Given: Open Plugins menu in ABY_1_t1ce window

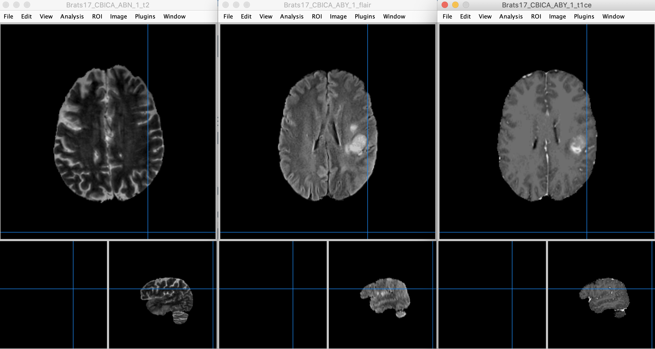Looking at the screenshot, I should (x=584, y=16).
